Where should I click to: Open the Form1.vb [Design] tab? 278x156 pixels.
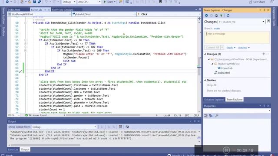63,10
